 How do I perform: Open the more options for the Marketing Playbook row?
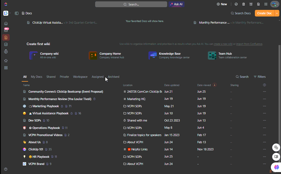tap(265, 106)
